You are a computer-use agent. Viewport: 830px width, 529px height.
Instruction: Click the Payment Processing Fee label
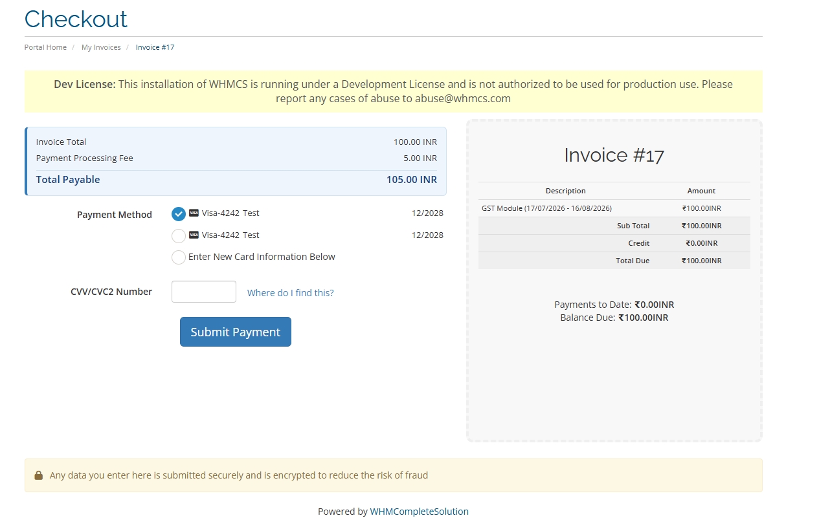[x=85, y=158]
